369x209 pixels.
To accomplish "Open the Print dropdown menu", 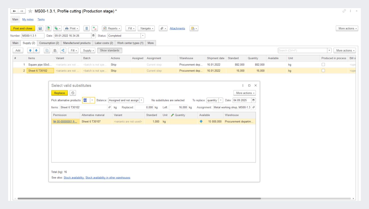I will tap(71, 28).
